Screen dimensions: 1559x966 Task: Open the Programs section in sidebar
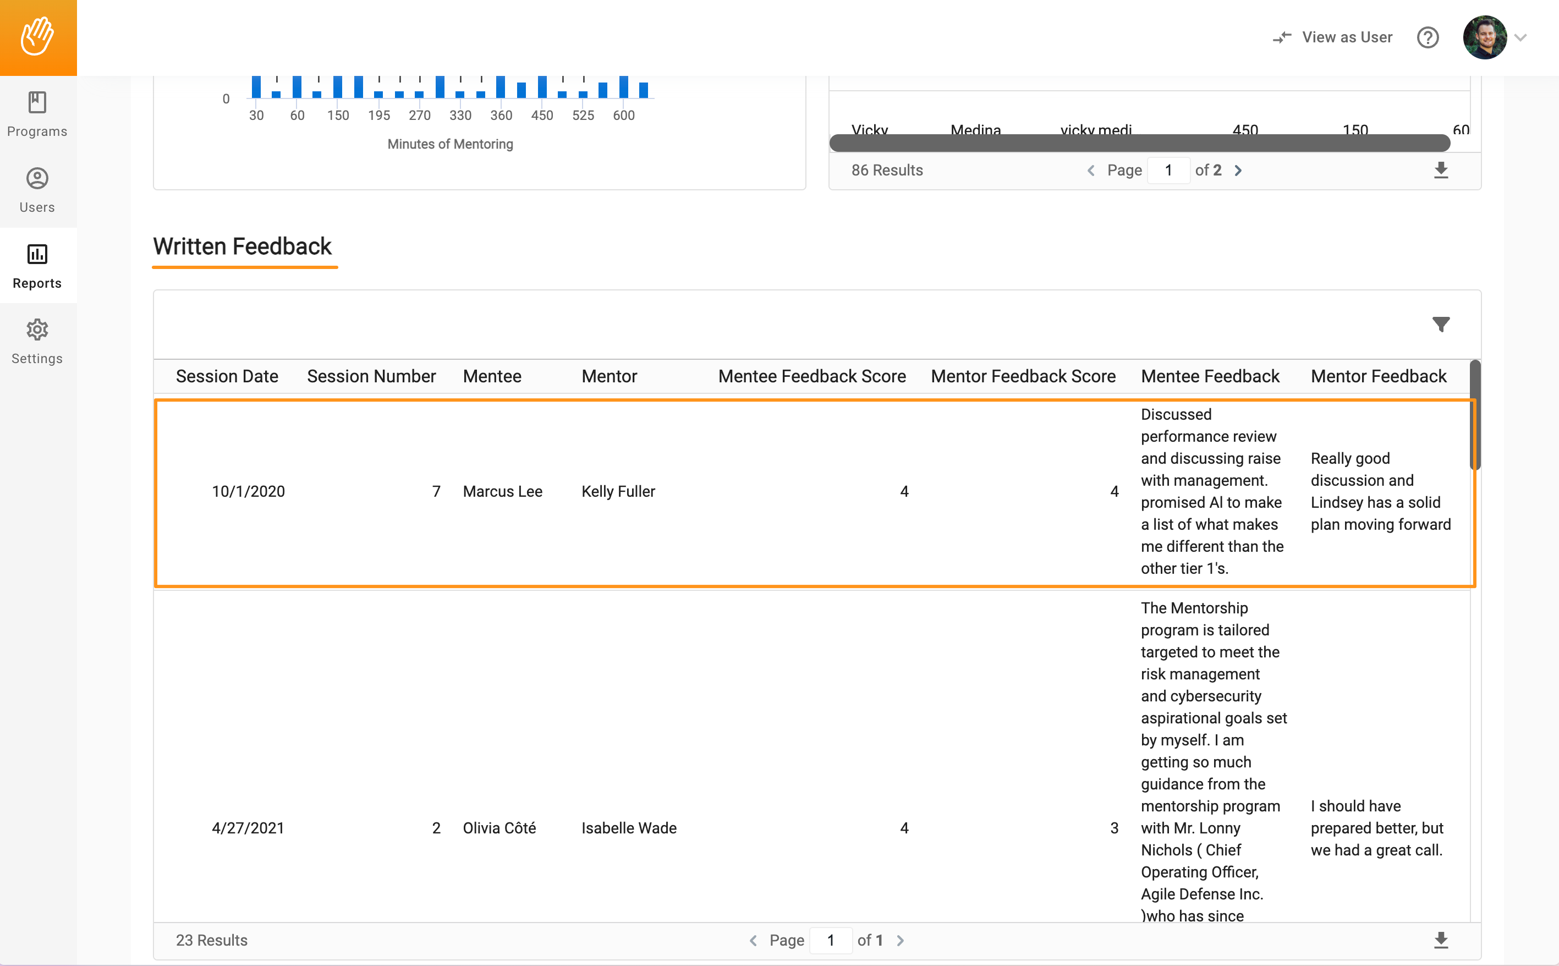pyautogui.click(x=37, y=114)
